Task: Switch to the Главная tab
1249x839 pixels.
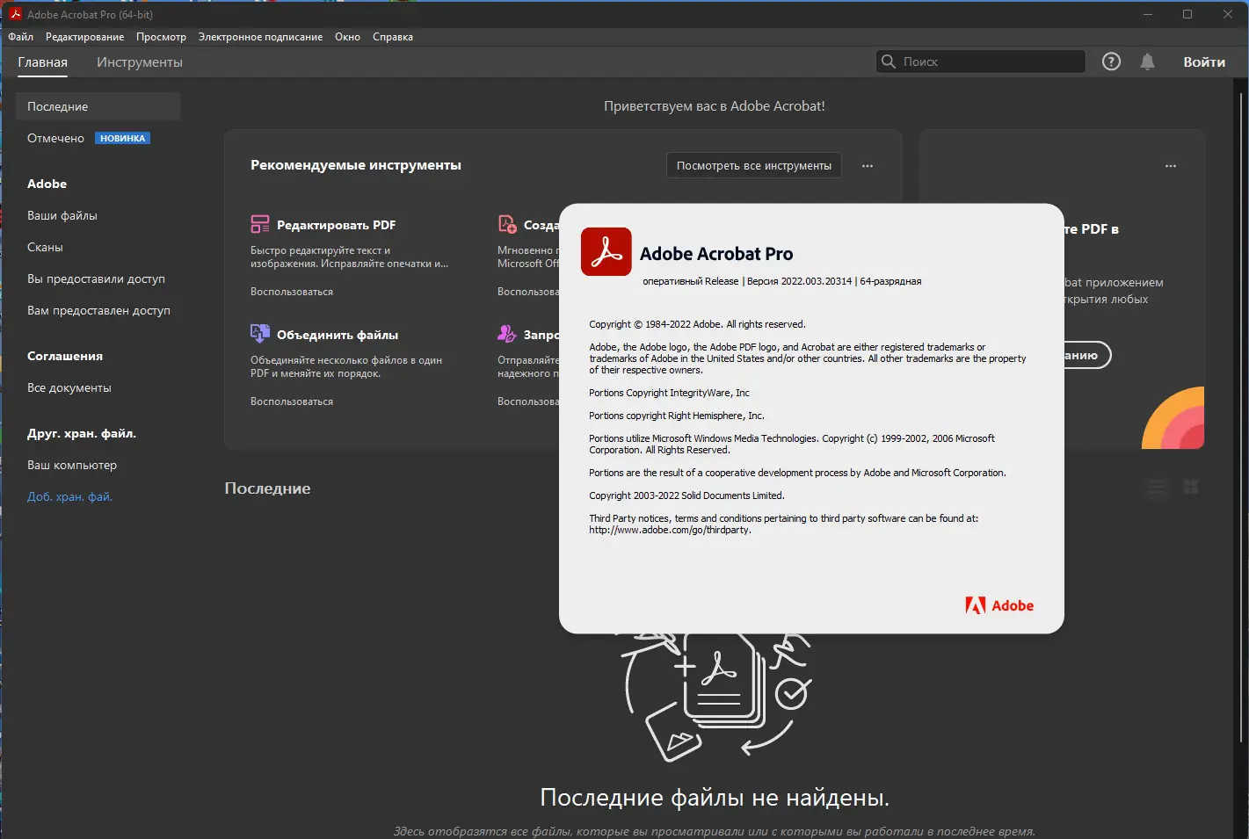Action: point(43,62)
